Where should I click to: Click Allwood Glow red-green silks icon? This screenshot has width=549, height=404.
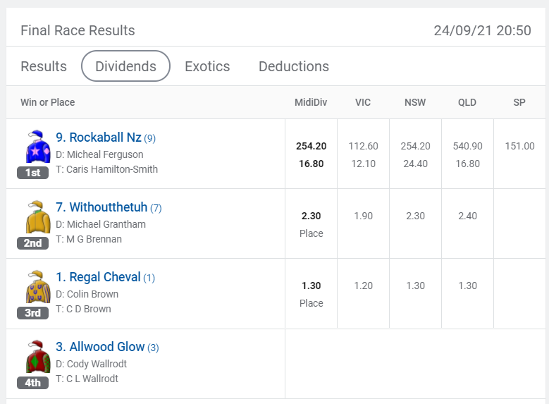[x=38, y=356]
